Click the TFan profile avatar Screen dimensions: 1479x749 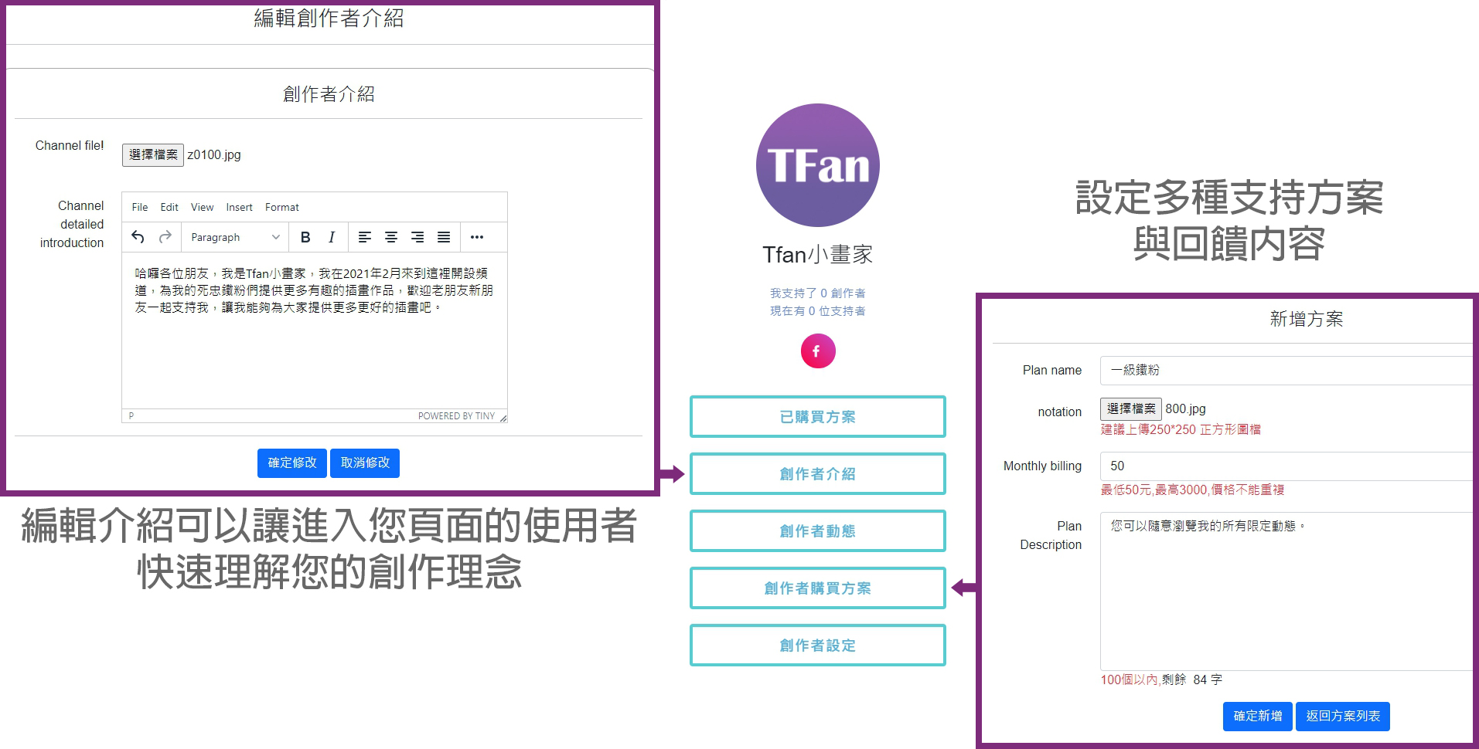pyautogui.click(x=817, y=165)
